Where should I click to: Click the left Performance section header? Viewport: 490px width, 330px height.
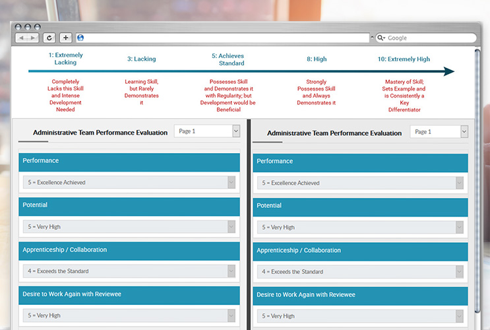(129, 162)
